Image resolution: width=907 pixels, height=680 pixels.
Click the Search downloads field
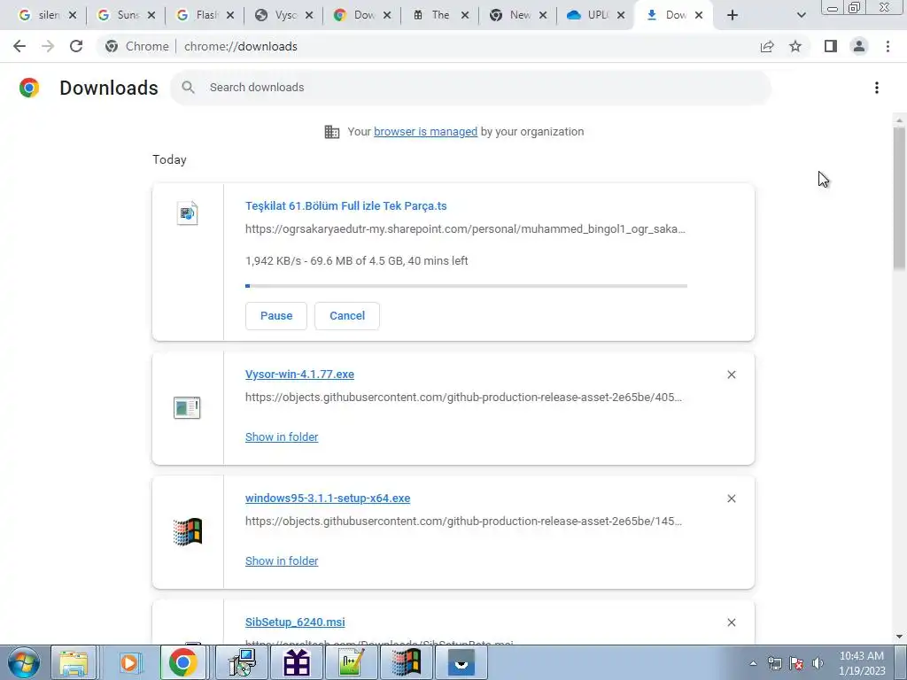[x=470, y=88]
